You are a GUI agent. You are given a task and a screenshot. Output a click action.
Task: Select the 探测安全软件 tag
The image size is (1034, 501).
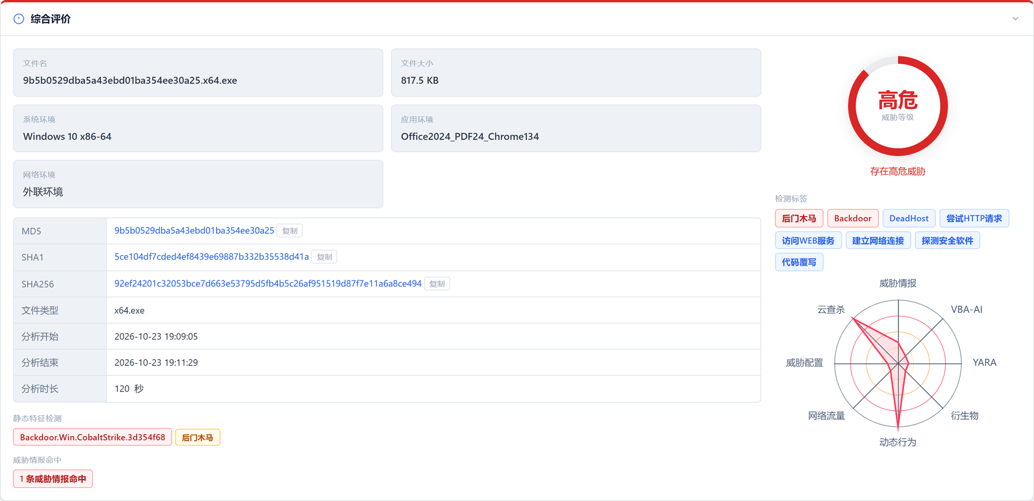[x=948, y=241]
